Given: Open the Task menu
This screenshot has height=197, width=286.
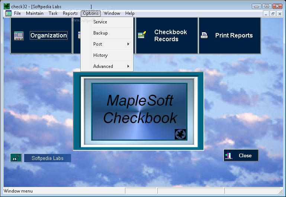Looking at the screenshot, I should pos(53,13).
